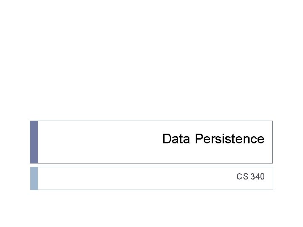Click the "Data Persistence" title text
This screenshot has height=227, width=303.
coord(213,139)
